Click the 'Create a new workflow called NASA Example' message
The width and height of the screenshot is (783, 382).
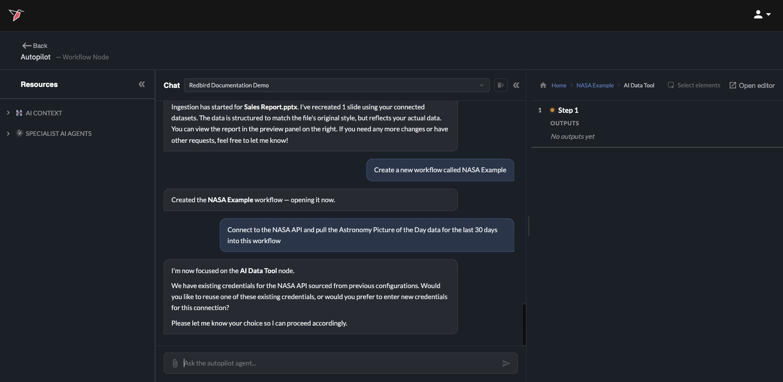[440, 170]
